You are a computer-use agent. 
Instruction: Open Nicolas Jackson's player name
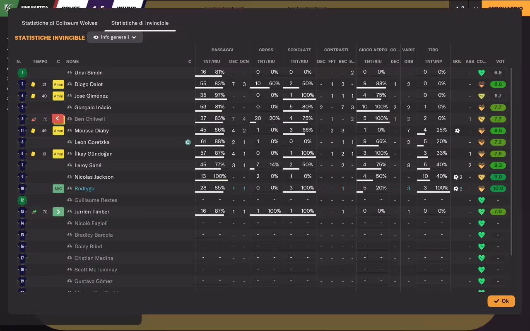[94, 177]
